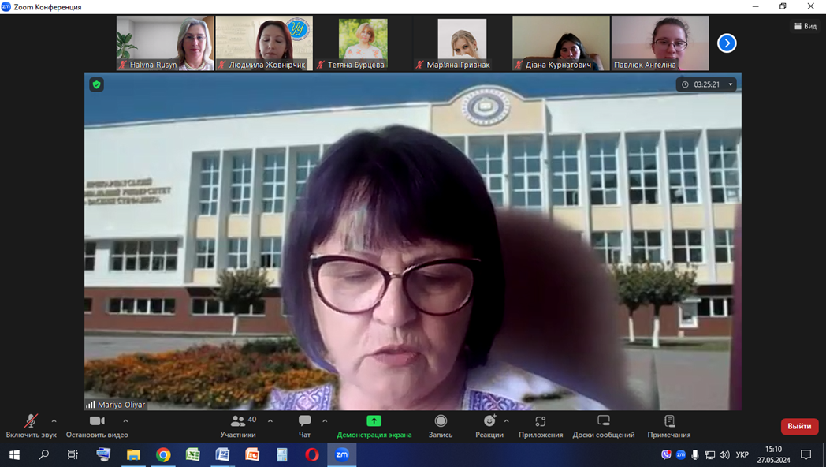The image size is (826, 467).
Task: Toggle recording with Запись button
Action: (440, 426)
